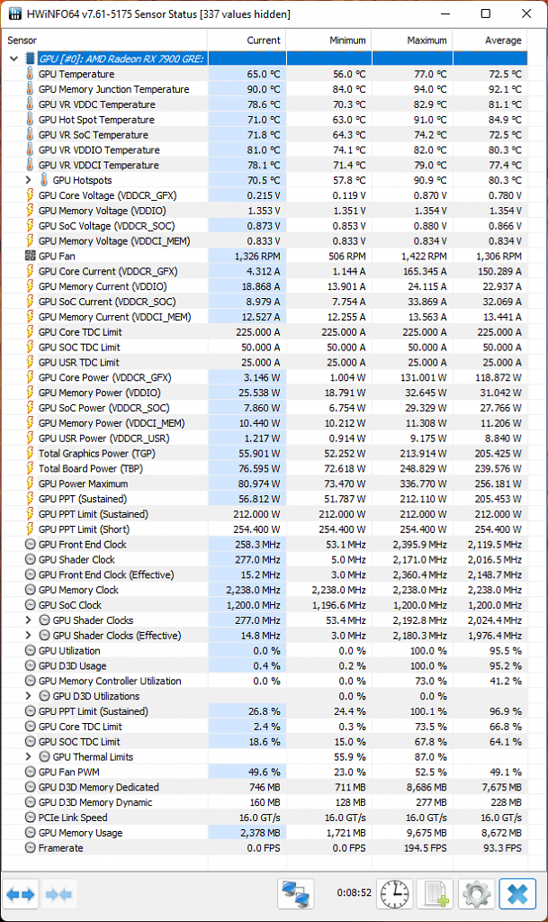Expand the GPU Shader Clocks row
This screenshot has height=922, width=548.
click(x=28, y=619)
